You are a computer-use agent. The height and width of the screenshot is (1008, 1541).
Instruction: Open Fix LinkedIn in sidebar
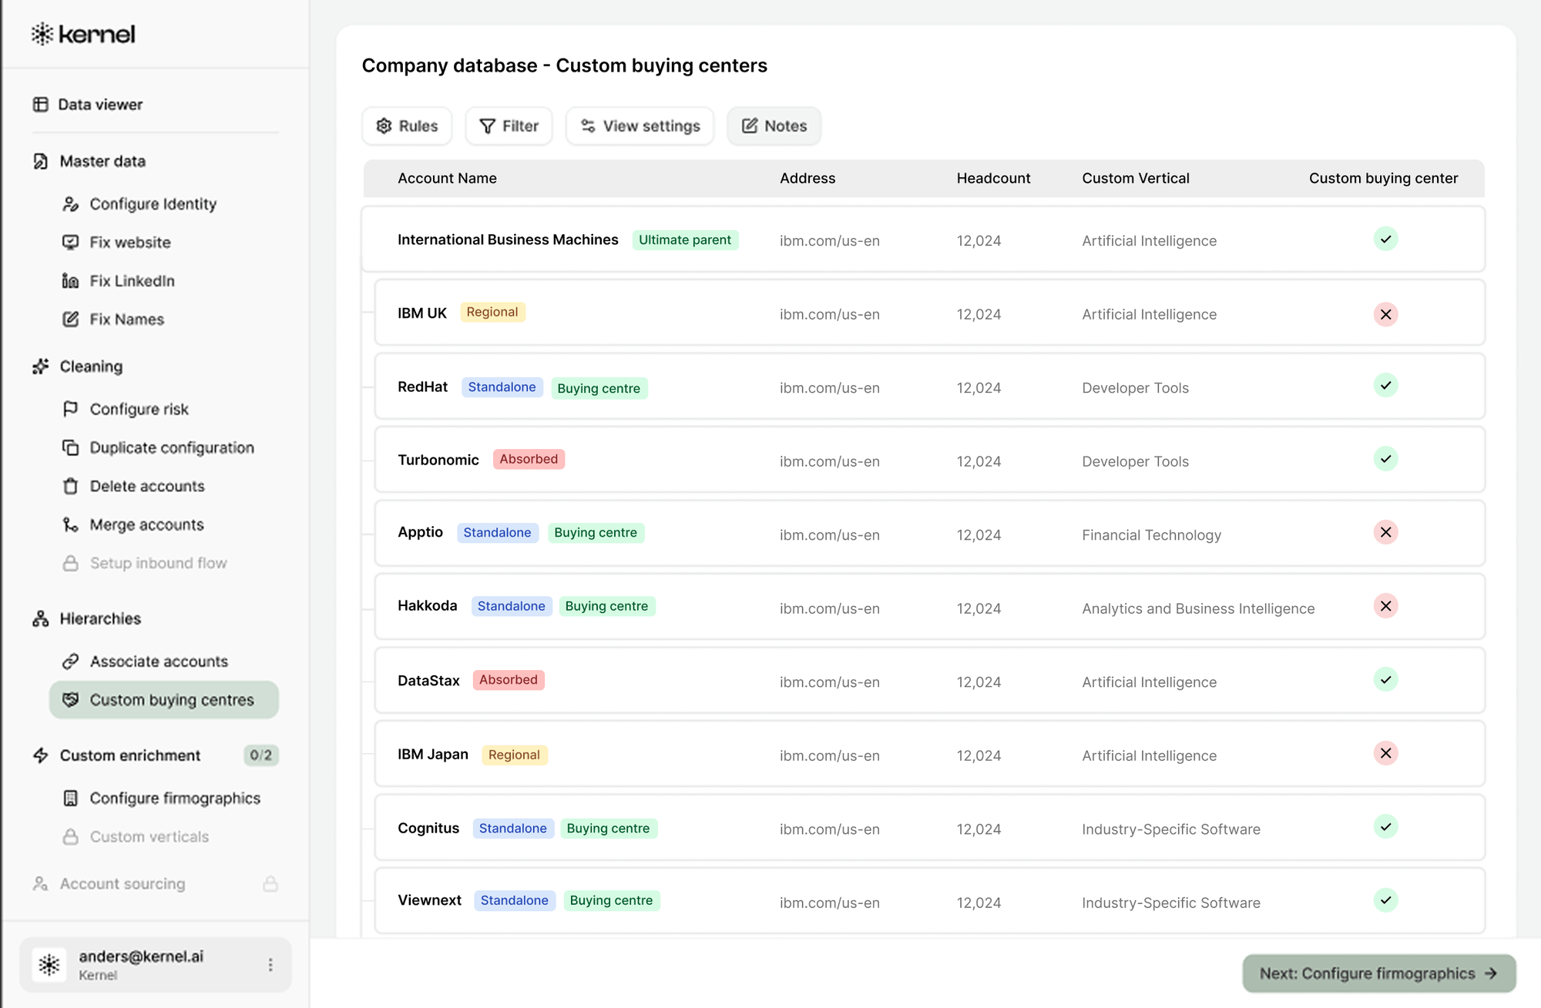(x=131, y=281)
